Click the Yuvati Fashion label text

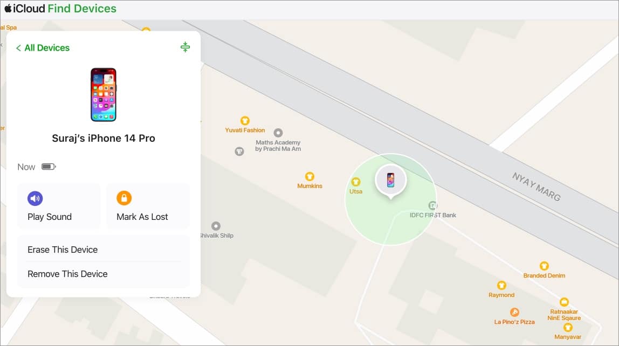245,130
